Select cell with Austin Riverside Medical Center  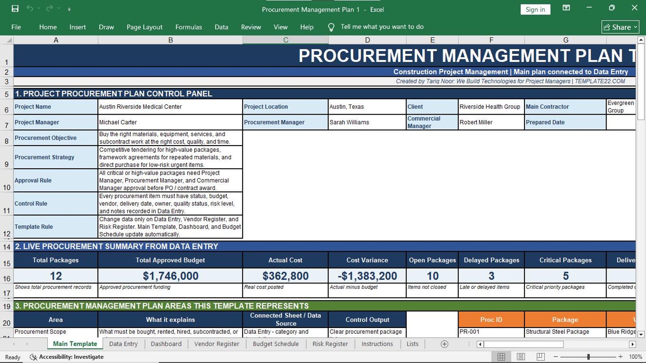point(170,107)
